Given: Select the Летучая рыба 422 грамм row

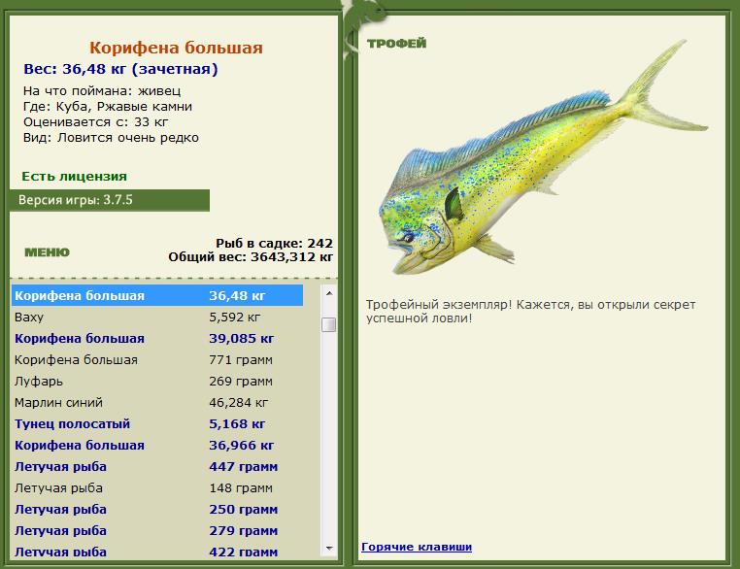Looking at the screenshot, I should tap(157, 551).
